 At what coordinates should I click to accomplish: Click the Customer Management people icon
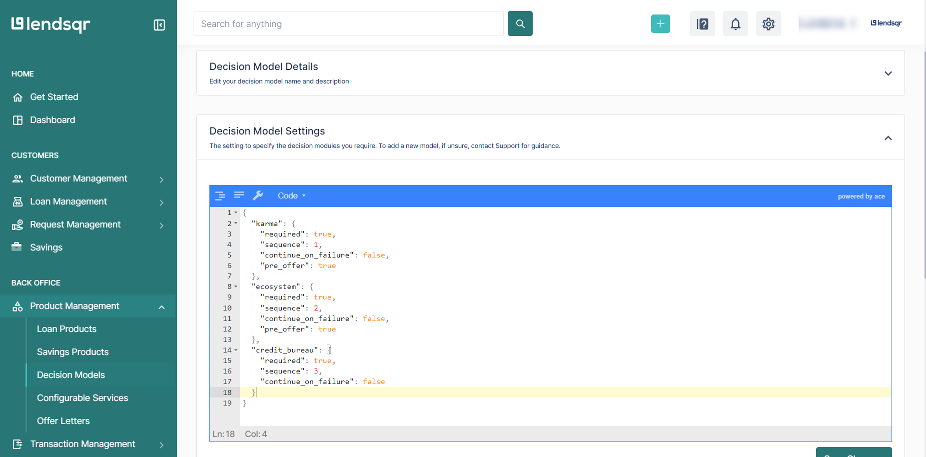17,178
